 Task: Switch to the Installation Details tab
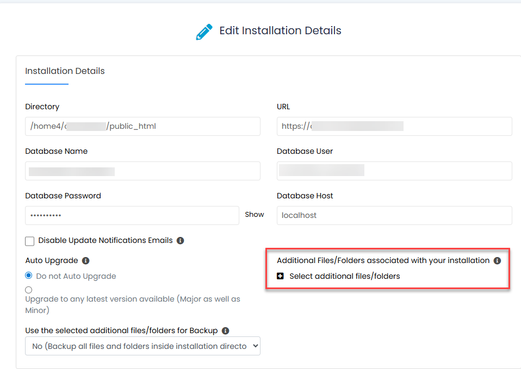tap(65, 71)
